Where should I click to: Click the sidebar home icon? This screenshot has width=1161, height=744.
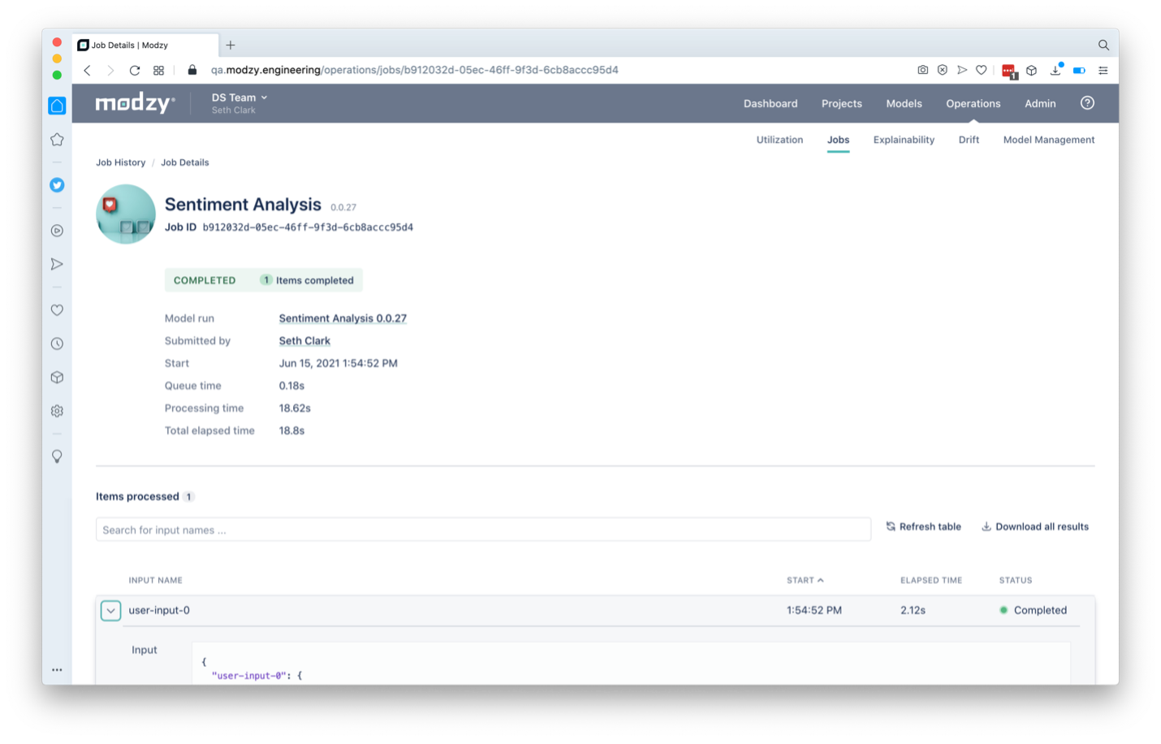tap(57, 106)
